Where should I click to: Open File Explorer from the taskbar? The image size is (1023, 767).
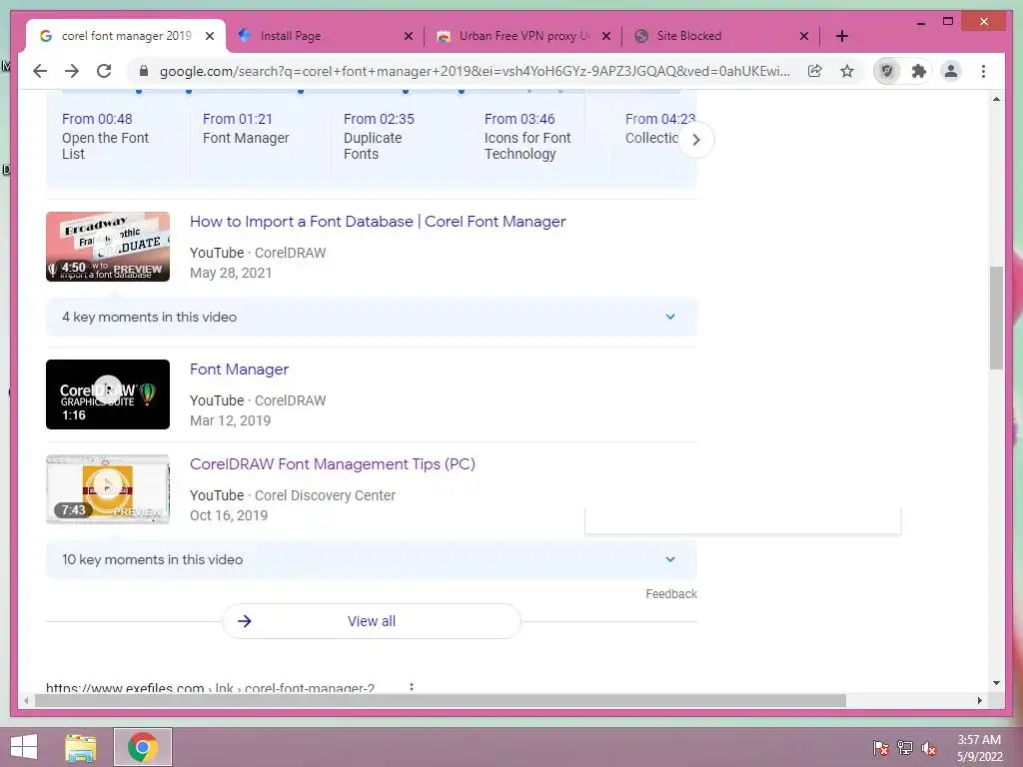(x=80, y=747)
